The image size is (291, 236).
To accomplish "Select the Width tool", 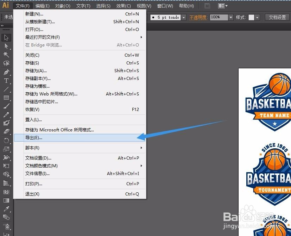I will click(6, 157).
